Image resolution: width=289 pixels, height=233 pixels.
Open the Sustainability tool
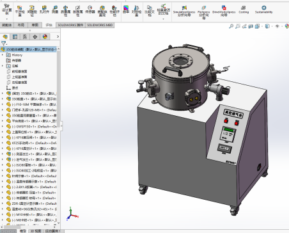click(264, 10)
